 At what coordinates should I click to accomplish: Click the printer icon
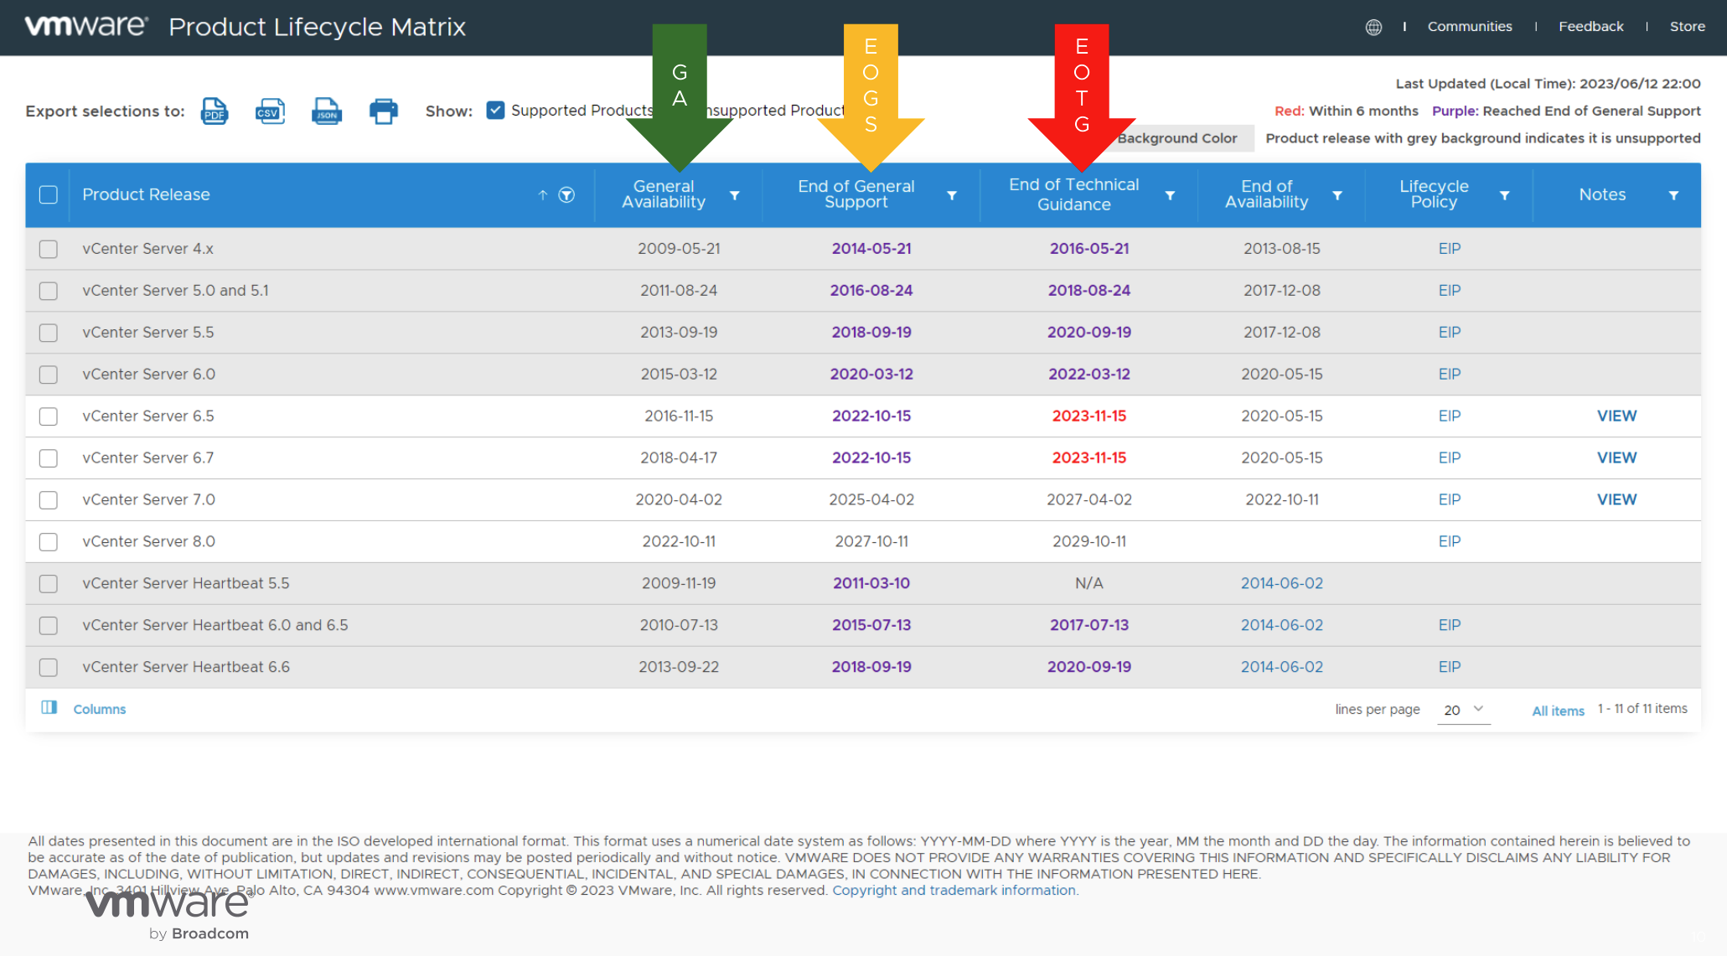click(384, 111)
